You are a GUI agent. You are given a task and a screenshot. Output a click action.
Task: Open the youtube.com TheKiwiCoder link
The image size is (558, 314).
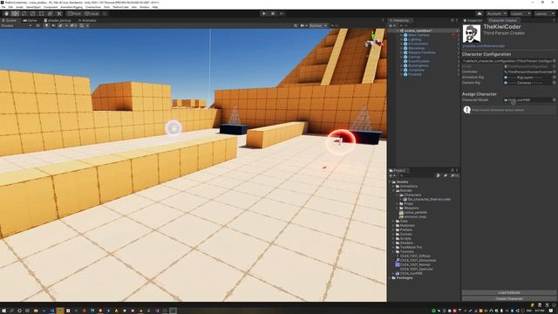pyautogui.click(x=484, y=46)
